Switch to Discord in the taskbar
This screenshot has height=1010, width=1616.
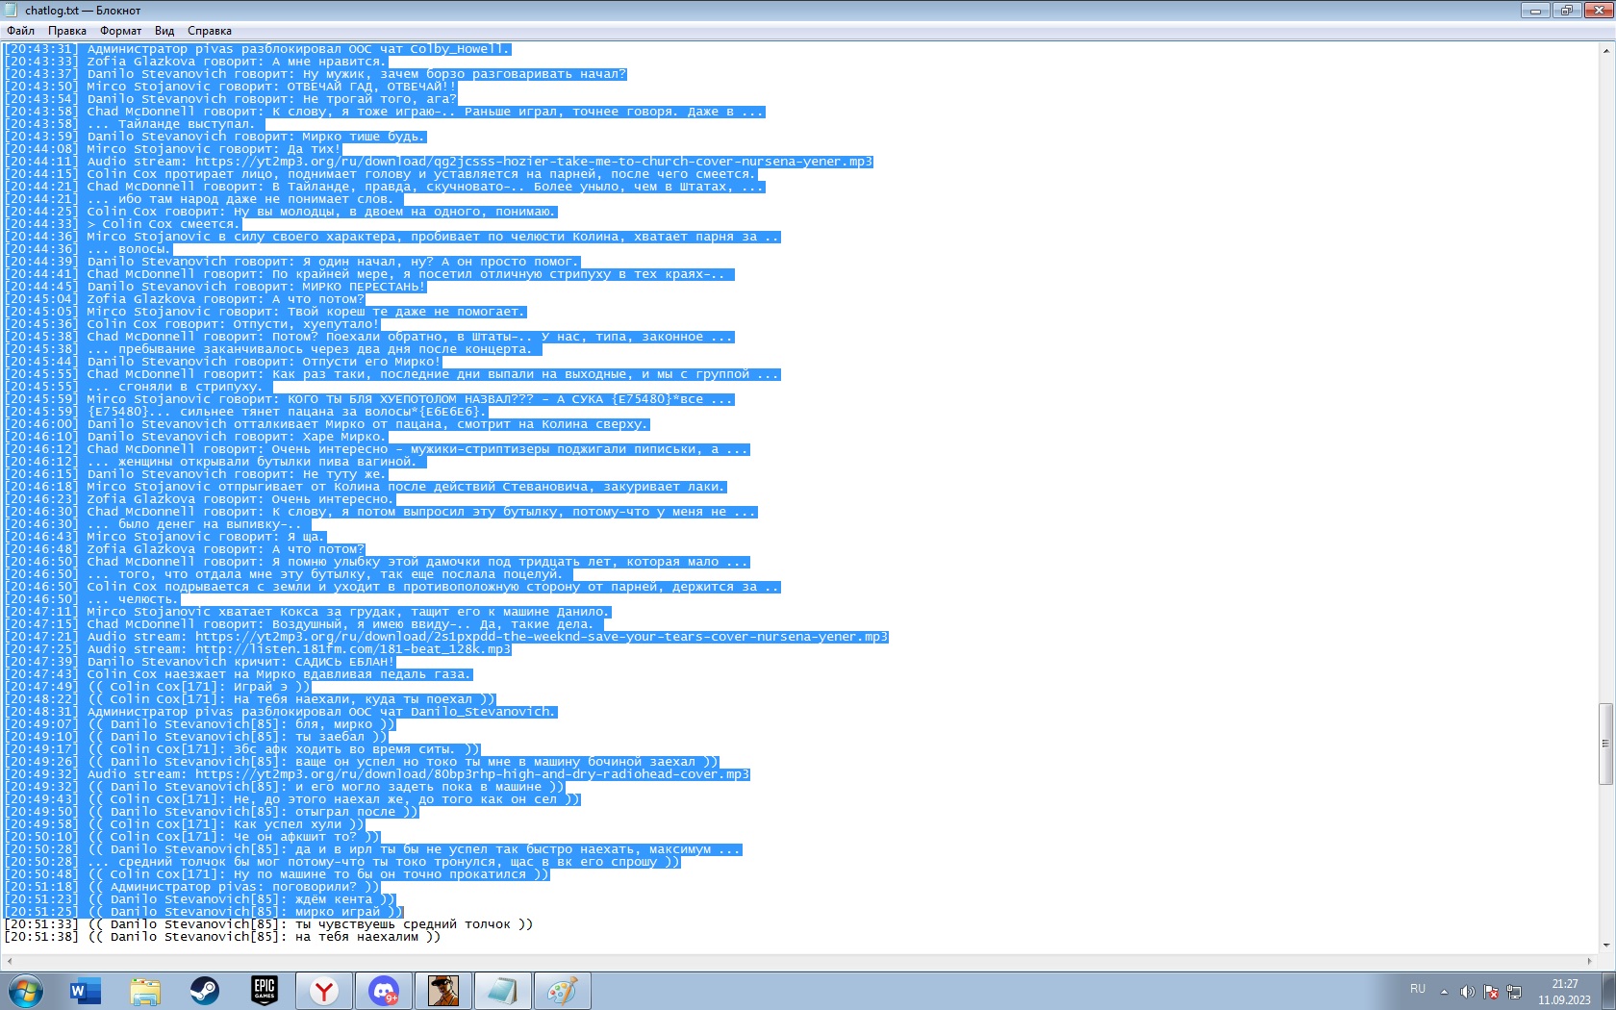[384, 991]
